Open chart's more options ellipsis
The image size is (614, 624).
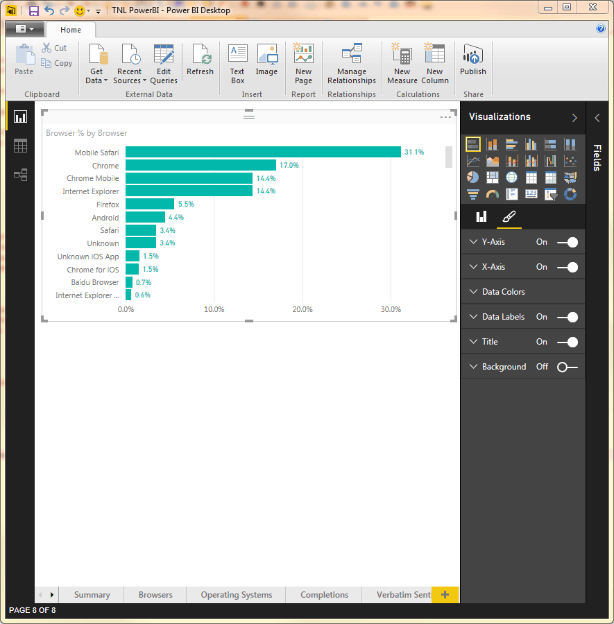pos(445,117)
